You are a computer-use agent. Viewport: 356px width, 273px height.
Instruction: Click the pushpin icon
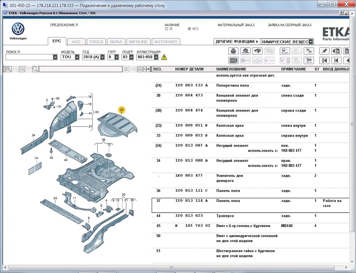click(x=324, y=51)
